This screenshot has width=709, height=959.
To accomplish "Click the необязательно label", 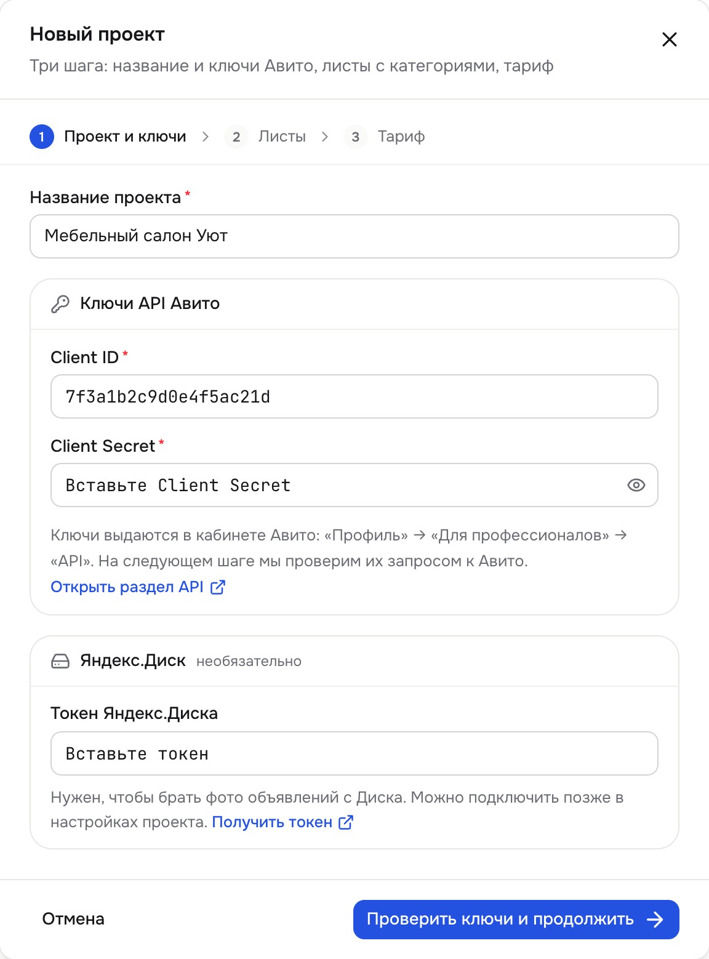I will pos(249,662).
